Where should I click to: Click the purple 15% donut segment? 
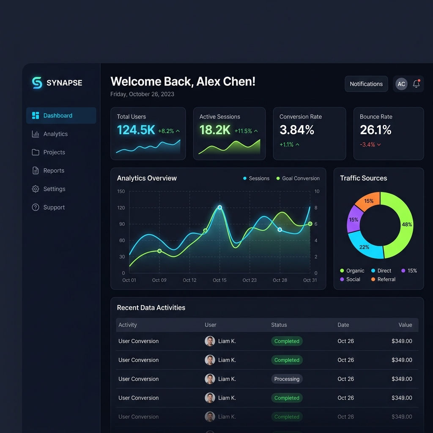coord(353,220)
